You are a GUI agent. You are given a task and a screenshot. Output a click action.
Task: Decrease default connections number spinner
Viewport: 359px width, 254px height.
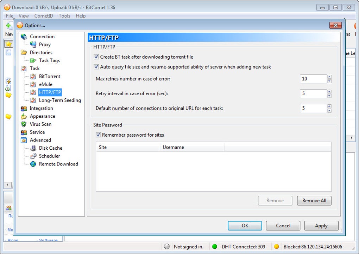point(329,111)
